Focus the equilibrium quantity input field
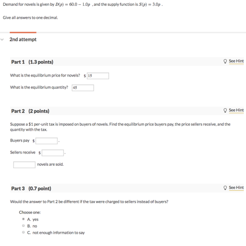The height and width of the screenshot is (246, 246). point(83,88)
